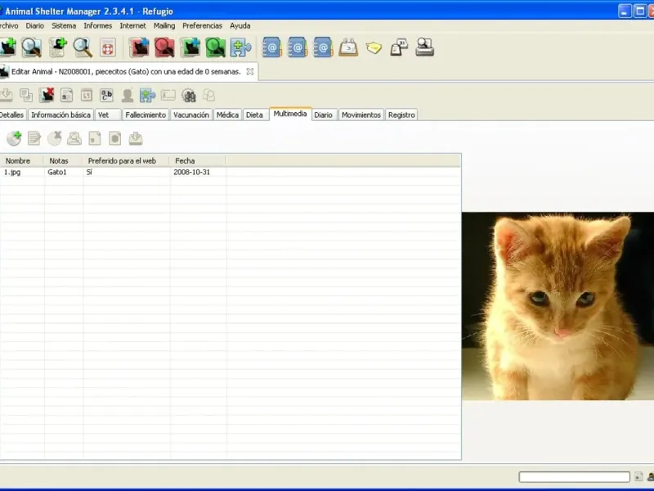This screenshot has width=654, height=491.
Task: Switch to the Médica tab
Action: click(227, 115)
